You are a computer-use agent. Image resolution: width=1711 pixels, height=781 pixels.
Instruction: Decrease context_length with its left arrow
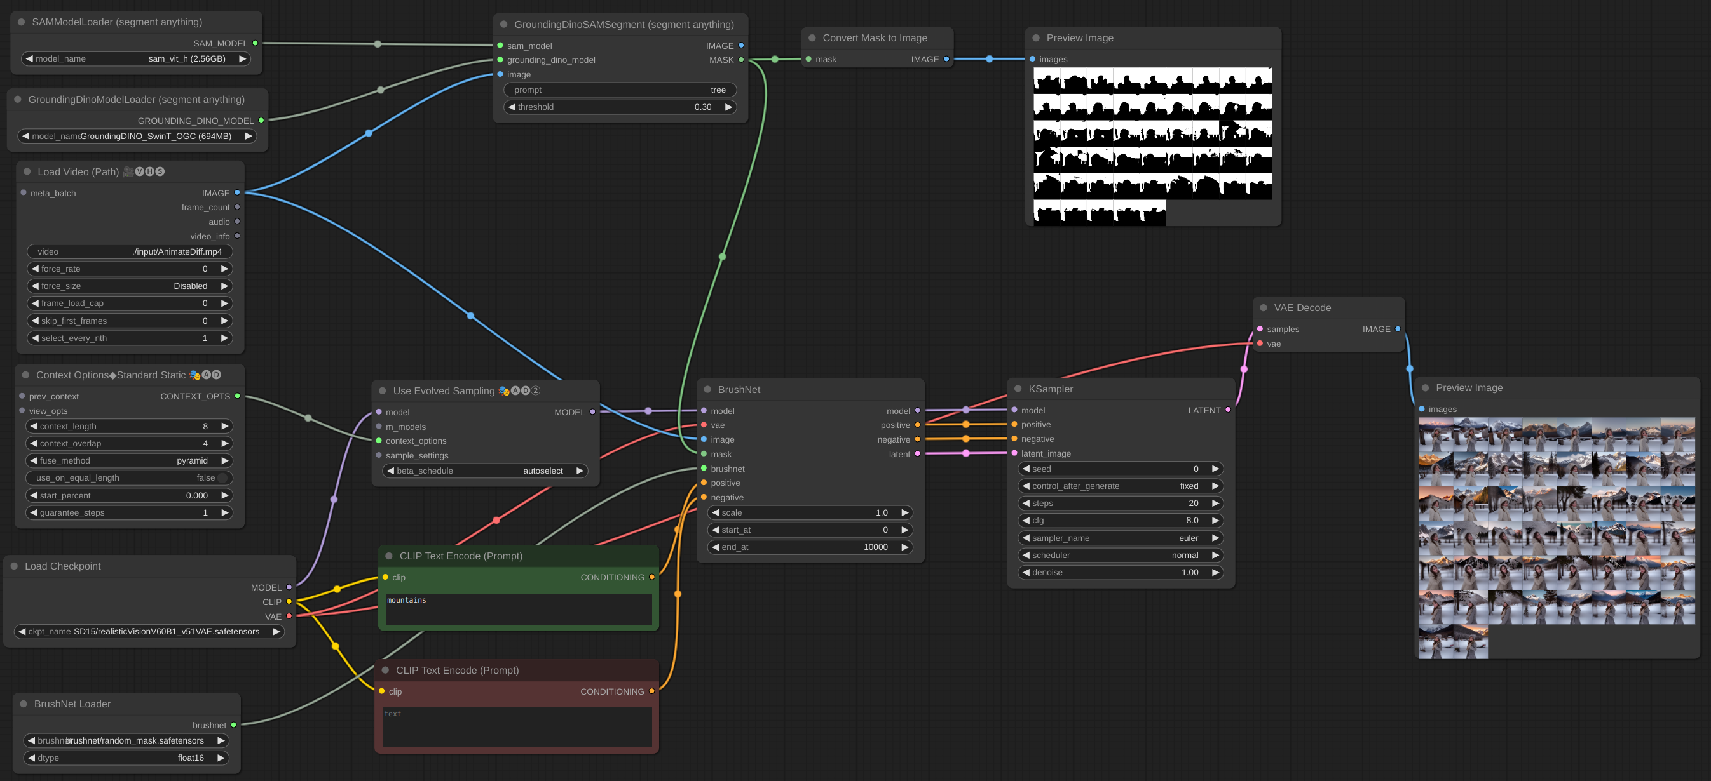[x=34, y=426]
